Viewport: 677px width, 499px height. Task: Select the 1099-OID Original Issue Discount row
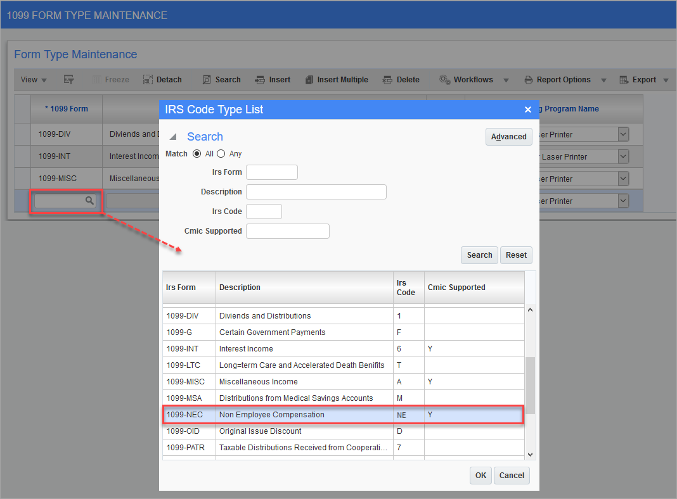tap(343, 431)
